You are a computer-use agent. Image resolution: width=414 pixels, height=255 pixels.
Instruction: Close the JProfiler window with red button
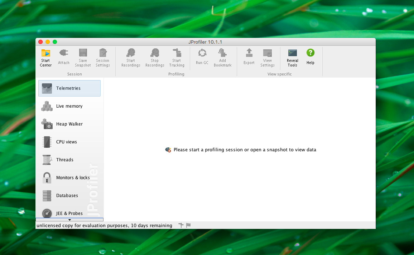40,42
